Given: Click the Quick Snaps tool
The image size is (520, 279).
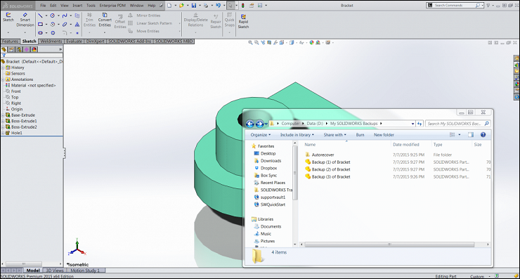Looking at the screenshot, I should click(x=230, y=20).
